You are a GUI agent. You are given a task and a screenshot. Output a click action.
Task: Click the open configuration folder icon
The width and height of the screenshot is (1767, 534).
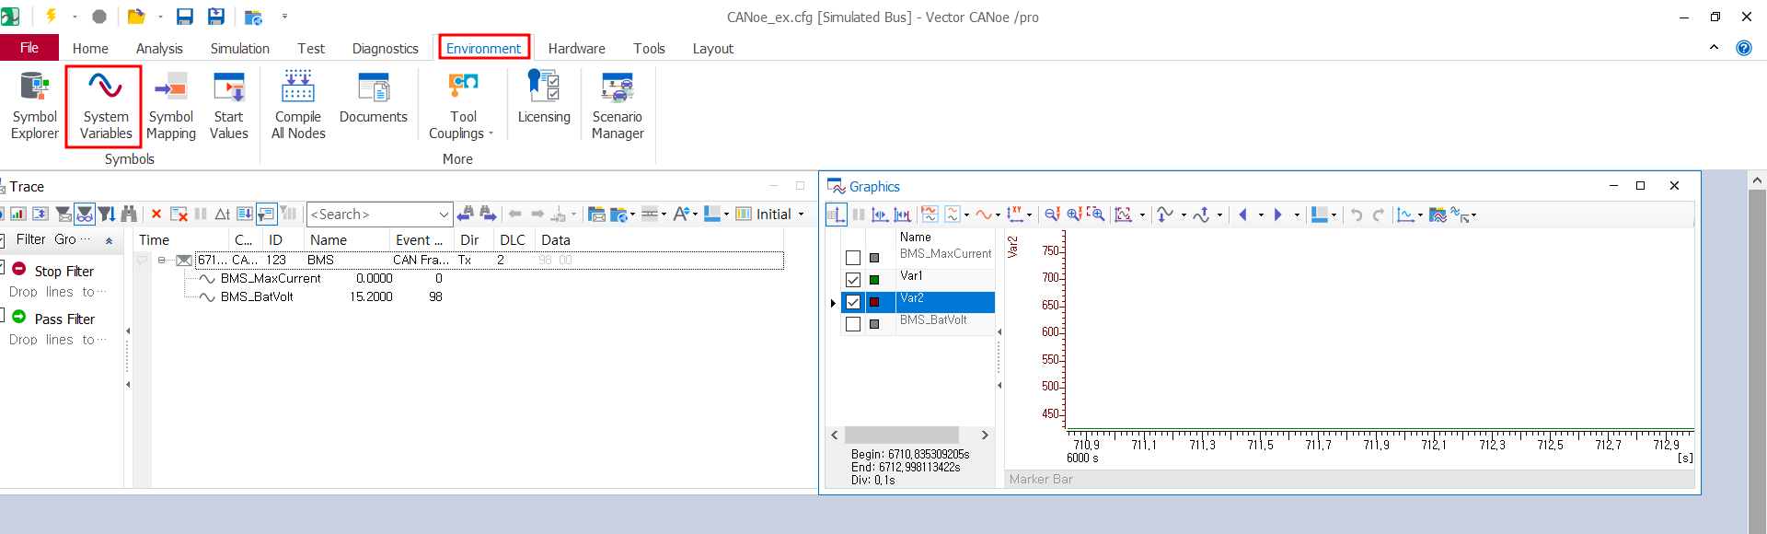136,17
